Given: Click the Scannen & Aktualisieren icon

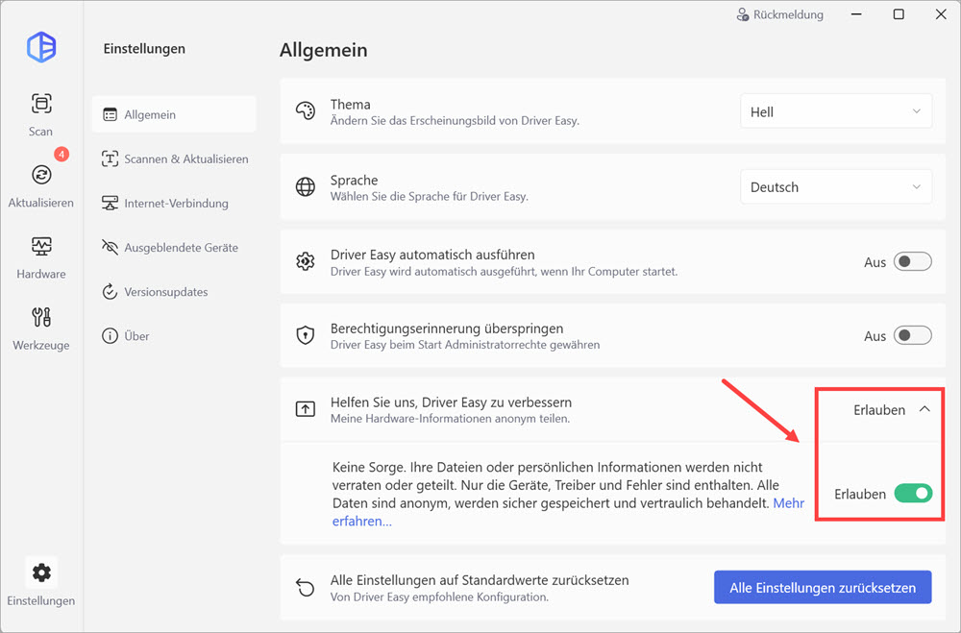Looking at the screenshot, I should 110,158.
